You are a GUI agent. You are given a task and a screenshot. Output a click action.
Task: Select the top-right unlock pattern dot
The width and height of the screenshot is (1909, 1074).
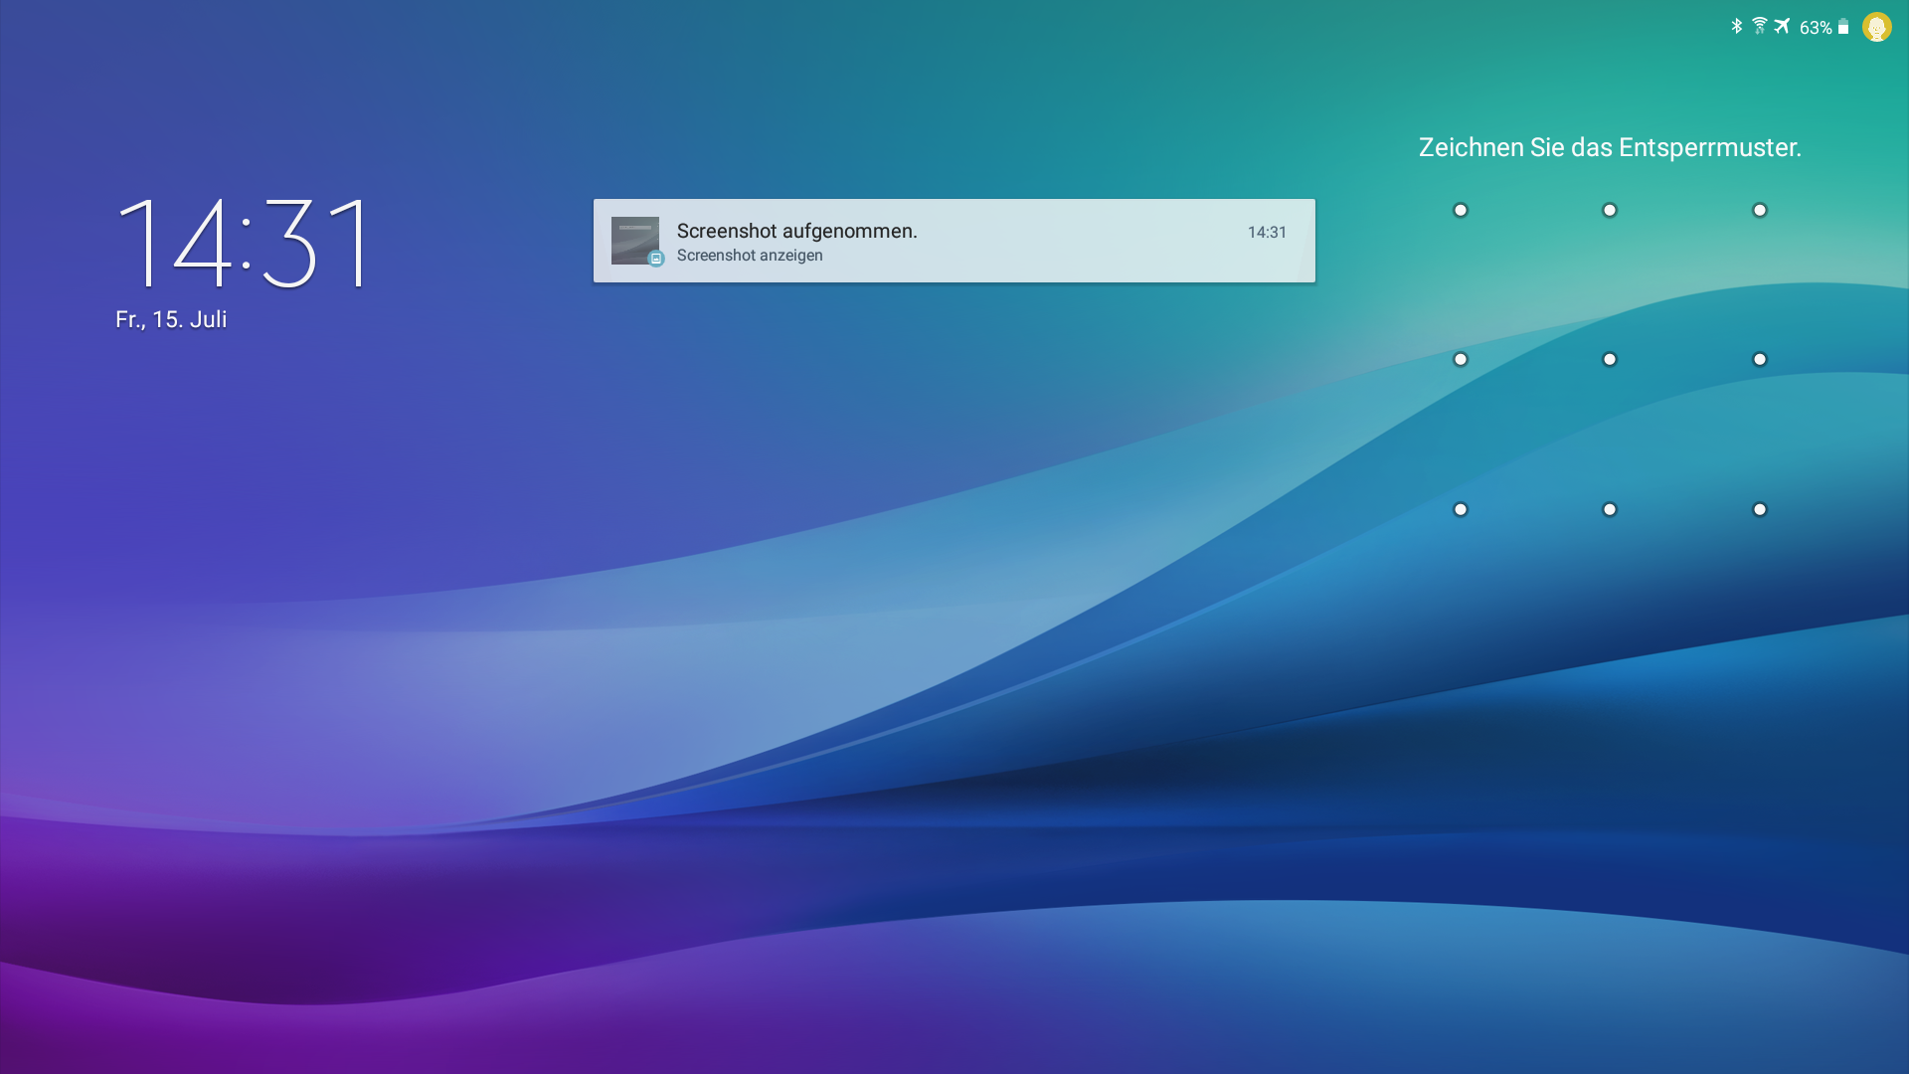[x=1760, y=210]
